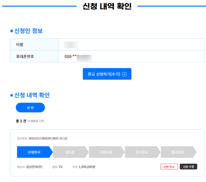Select receipt number 20251012-002629 text
The image size is (206, 182).
[x=40, y=139]
